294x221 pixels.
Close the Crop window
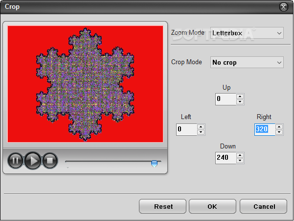[284, 7]
